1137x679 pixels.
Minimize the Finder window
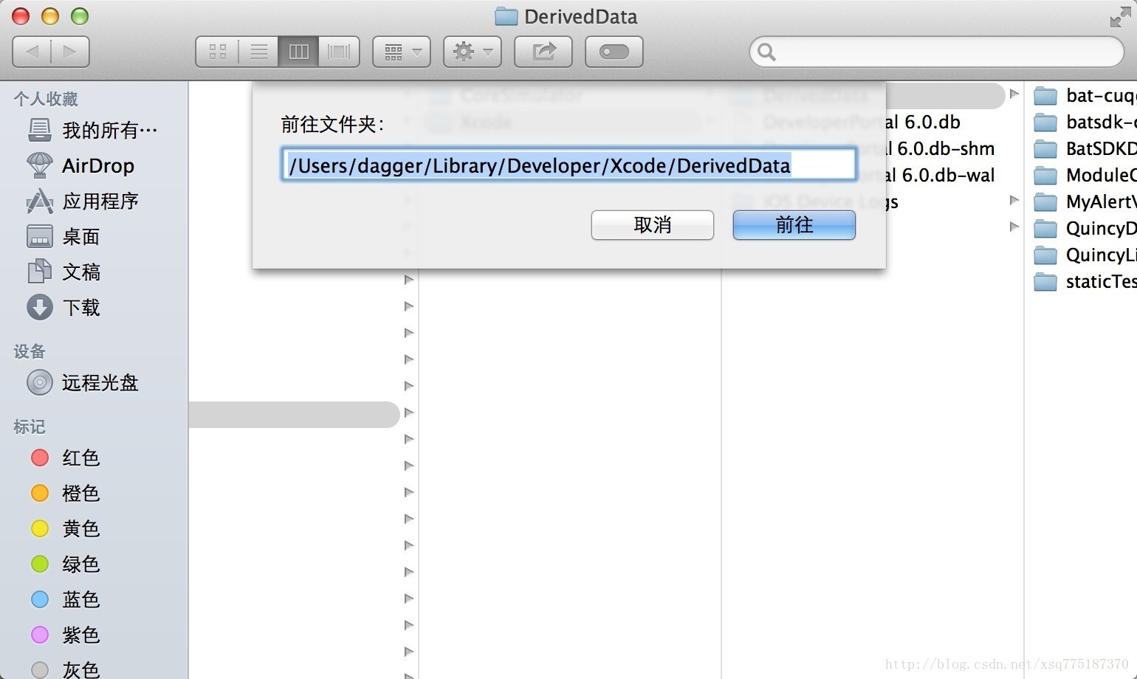pos(50,16)
